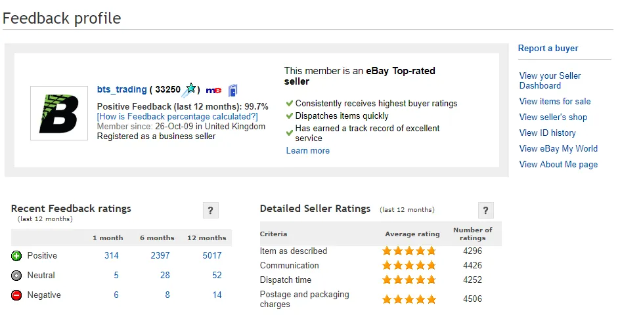Open the 'me' About Me icon

coord(213,90)
